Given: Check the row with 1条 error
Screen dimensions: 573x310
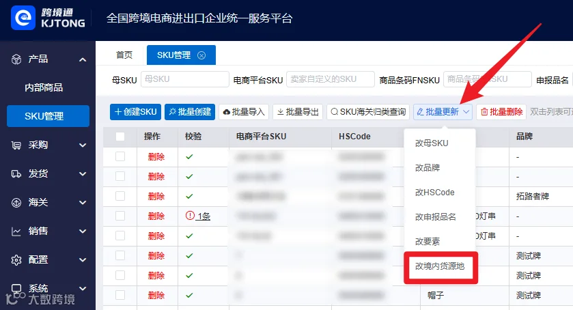Looking at the screenshot, I should (x=120, y=216).
